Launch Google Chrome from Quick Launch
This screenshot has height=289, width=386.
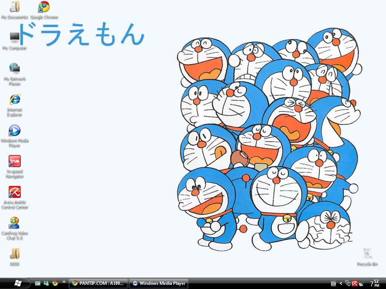coord(55,283)
